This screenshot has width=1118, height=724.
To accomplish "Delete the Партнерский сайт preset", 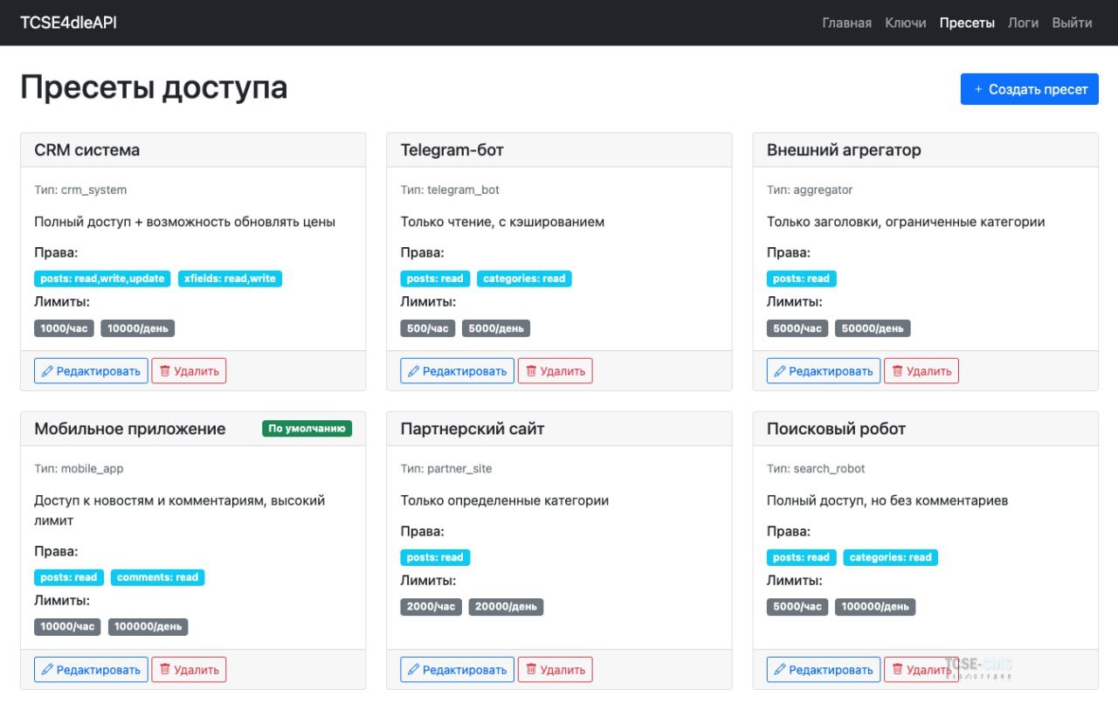I will (555, 670).
